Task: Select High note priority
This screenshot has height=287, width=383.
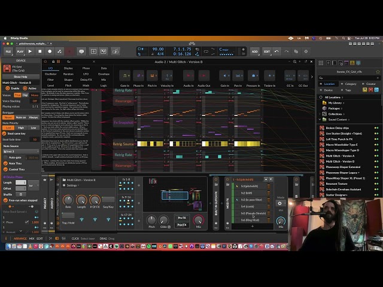Action: [x=21, y=127]
